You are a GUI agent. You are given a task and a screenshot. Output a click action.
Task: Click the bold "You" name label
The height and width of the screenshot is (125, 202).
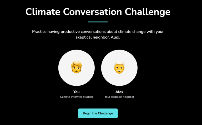(x=76, y=92)
